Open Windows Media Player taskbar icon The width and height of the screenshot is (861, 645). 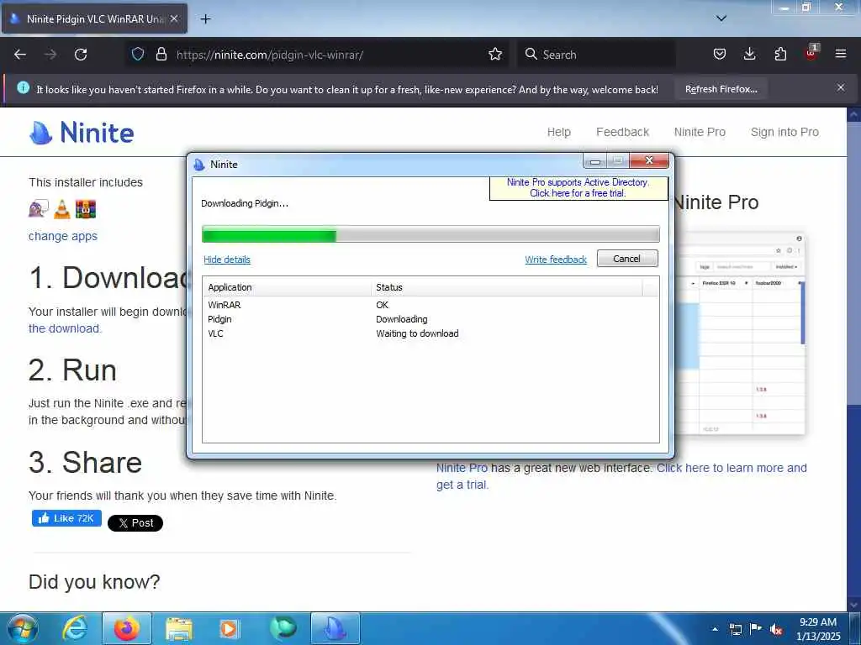[229, 628]
